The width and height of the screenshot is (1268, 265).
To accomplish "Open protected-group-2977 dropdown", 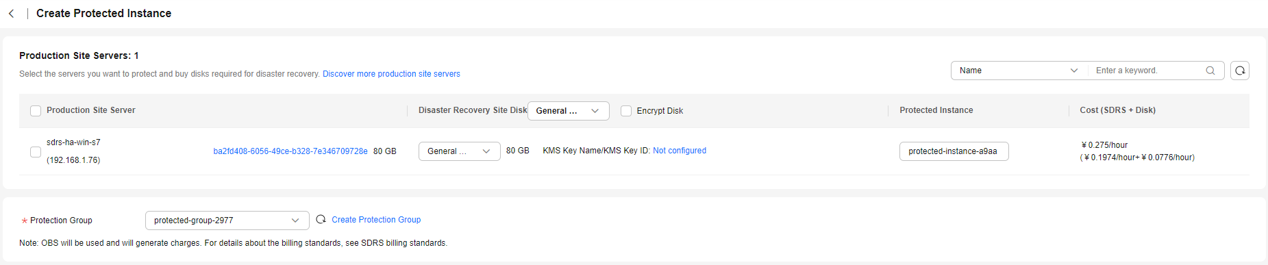I will click(x=227, y=220).
